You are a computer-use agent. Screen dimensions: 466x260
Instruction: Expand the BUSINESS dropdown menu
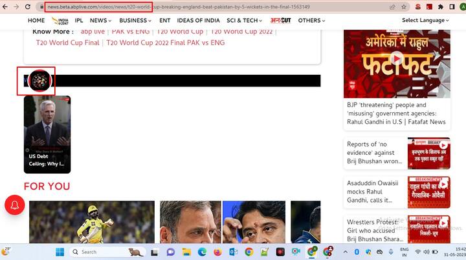(136, 21)
